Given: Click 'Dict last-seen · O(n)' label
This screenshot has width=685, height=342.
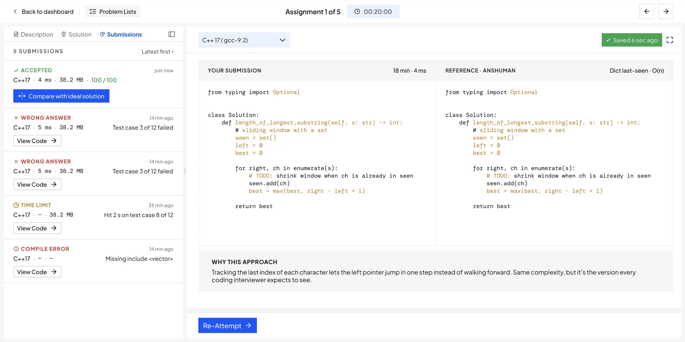Looking at the screenshot, I should (x=637, y=70).
